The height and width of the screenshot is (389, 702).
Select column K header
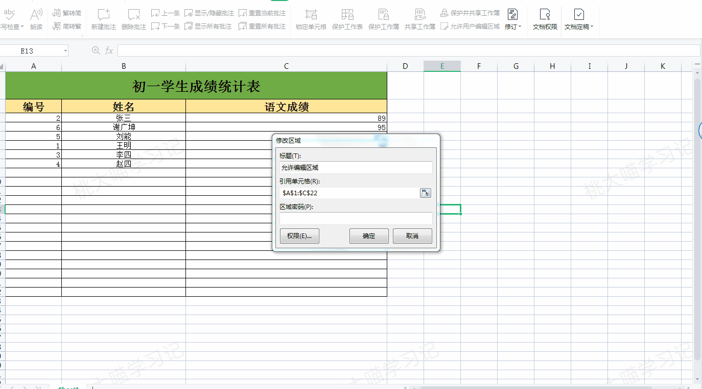pyautogui.click(x=663, y=66)
